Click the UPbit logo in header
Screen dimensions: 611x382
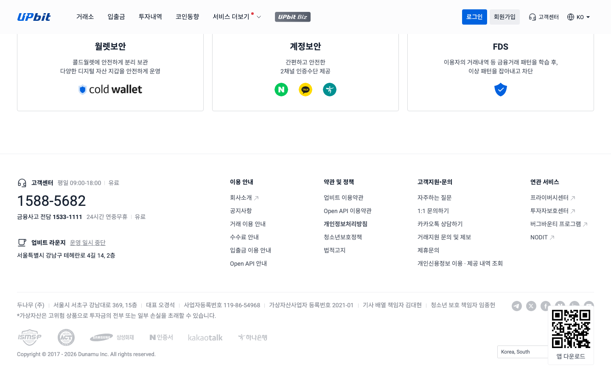click(x=34, y=17)
